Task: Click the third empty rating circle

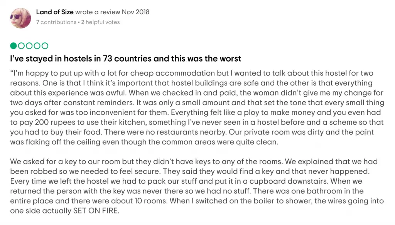Action: point(29,46)
